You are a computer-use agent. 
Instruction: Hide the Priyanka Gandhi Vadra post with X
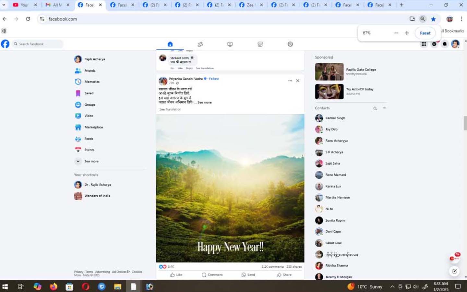[298, 81]
